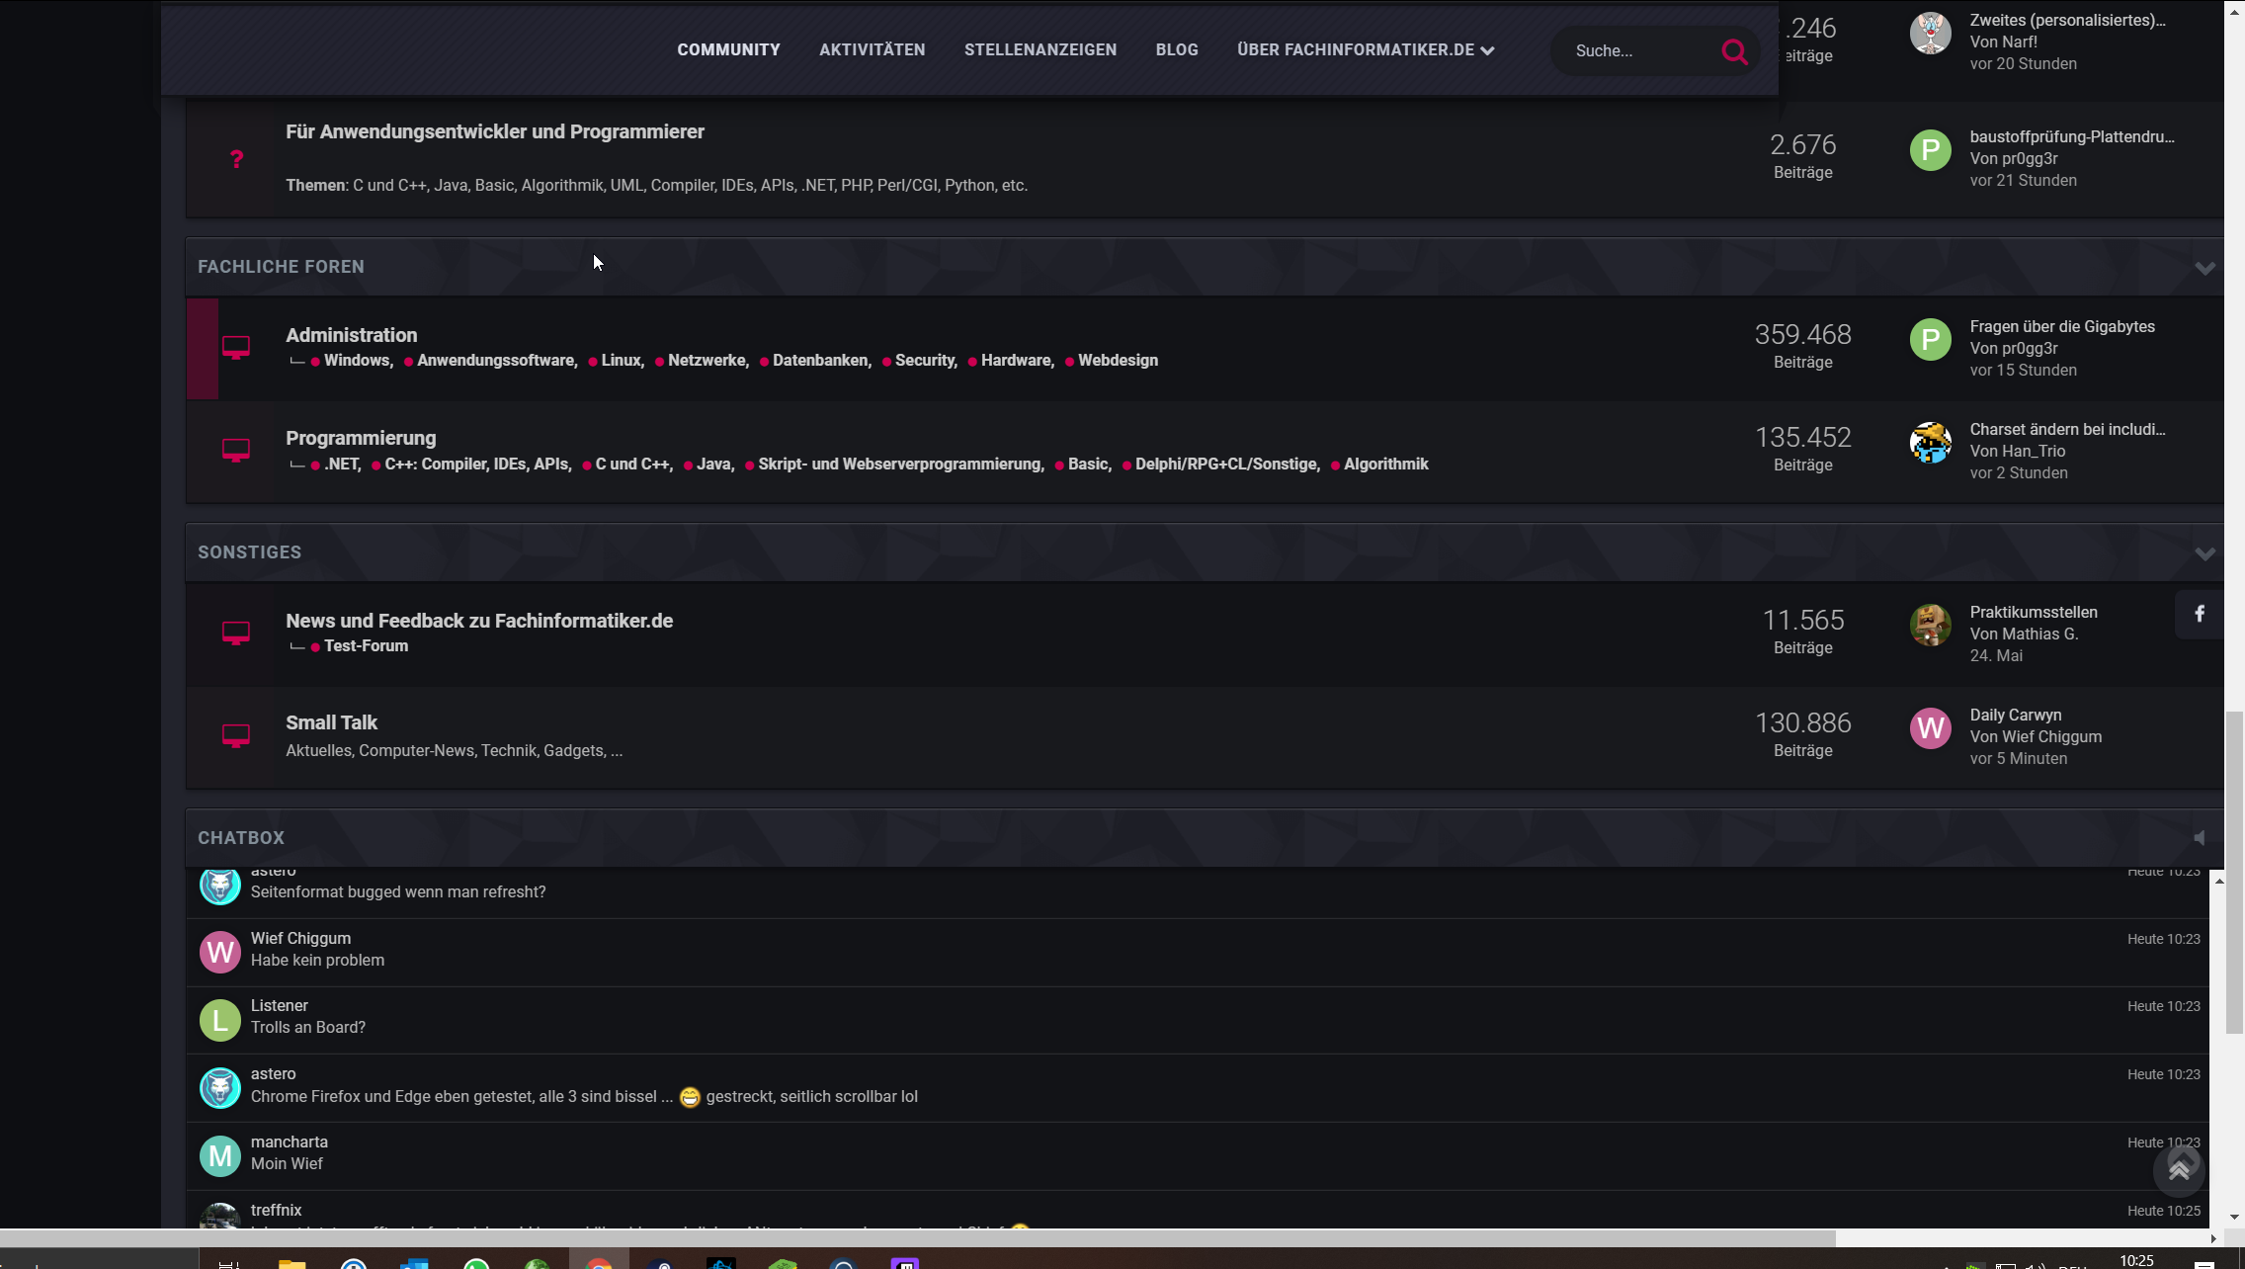Image resolution: width=2245 pixels, height=1269 pixels.
Task: Open the Test-Forum subforum link
Action: [366, 646]
